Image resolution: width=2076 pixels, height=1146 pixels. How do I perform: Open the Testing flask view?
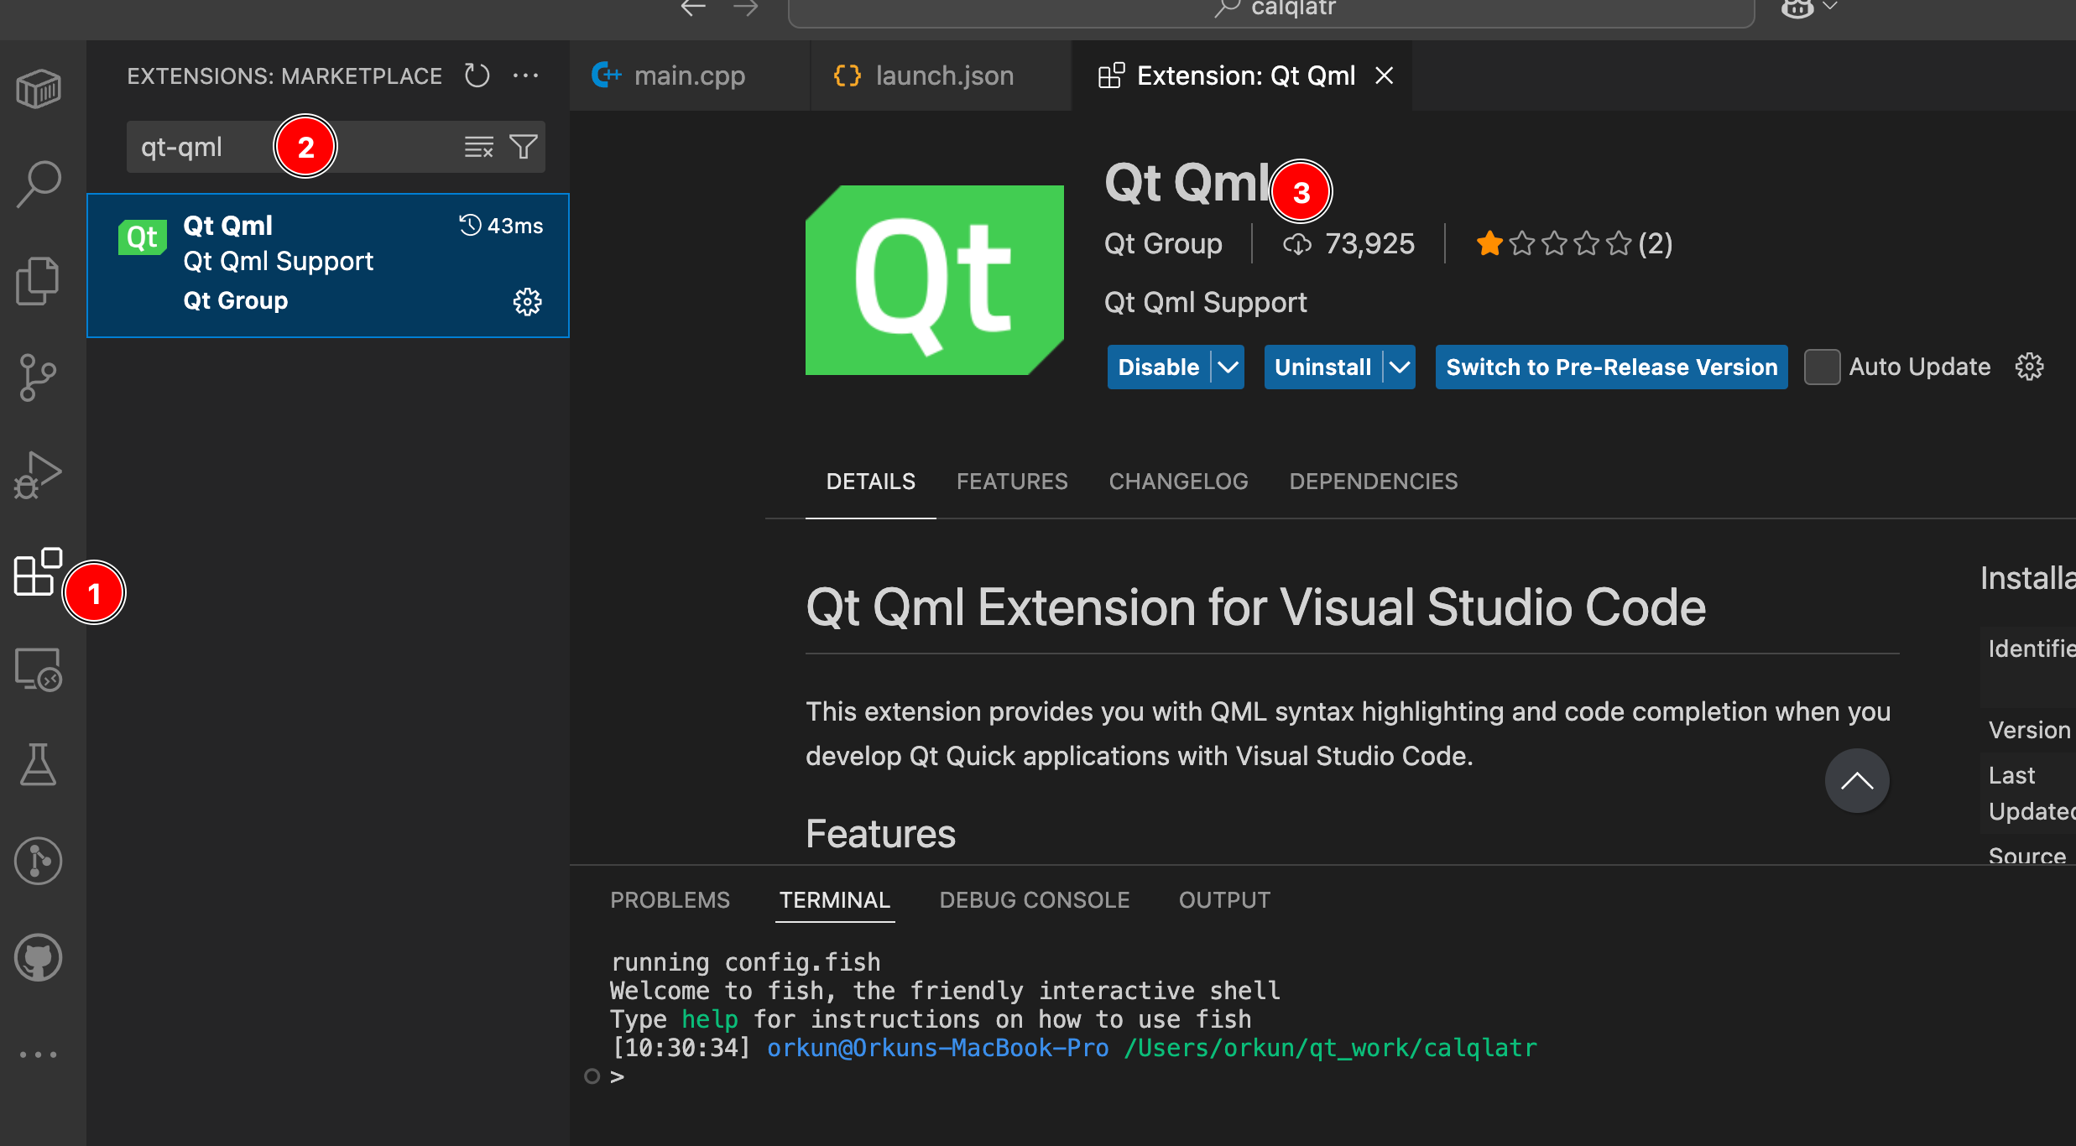pos(39,764)
